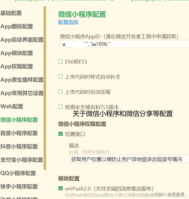Open App常用其它设置 section
The height and width of the screenshot is (199, 189).
[x=22, y=93]
